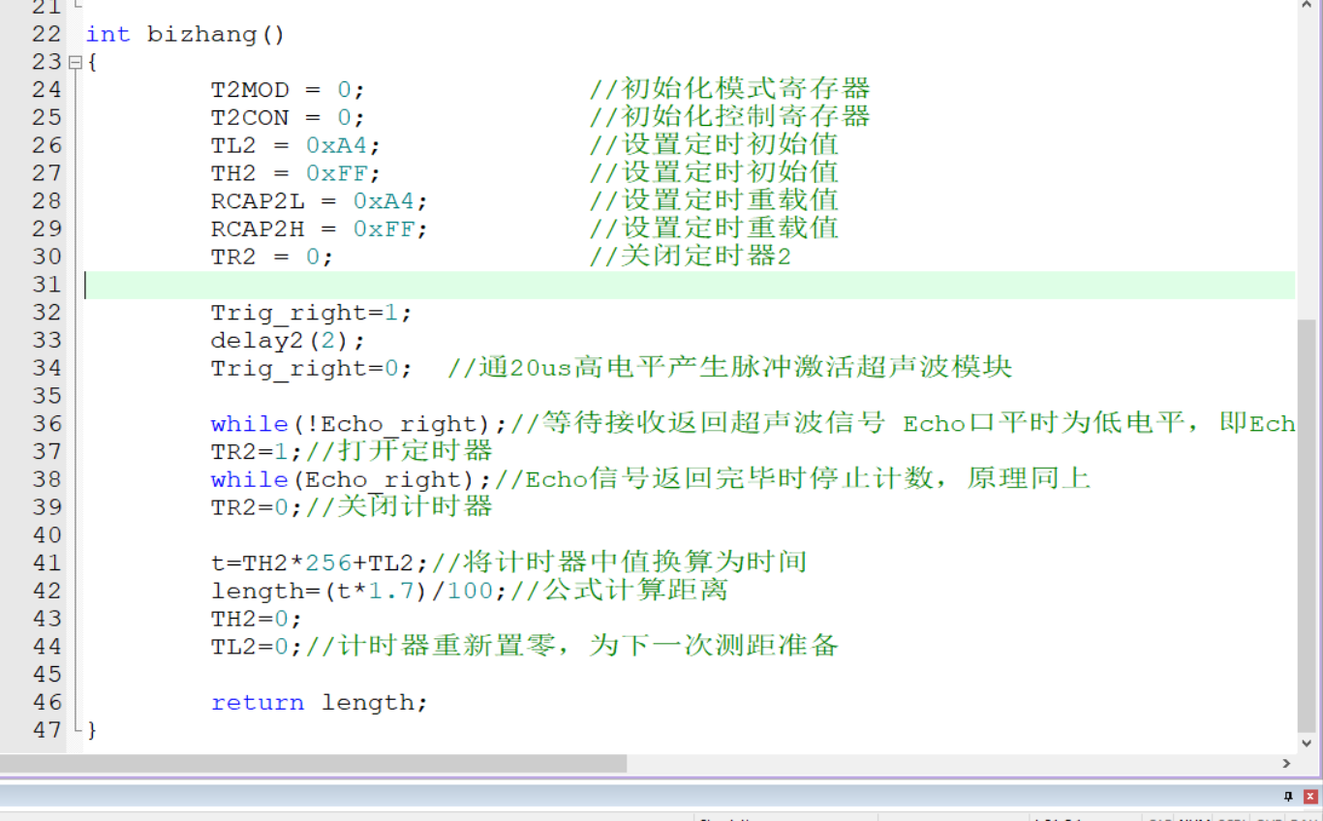Click the 'TL2 = 0xA4;' statement
This screenshot has width=1323, height=821.
click(296, 146)
